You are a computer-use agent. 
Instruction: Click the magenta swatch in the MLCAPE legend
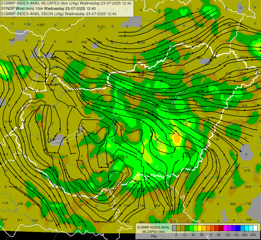click(225, 228)
